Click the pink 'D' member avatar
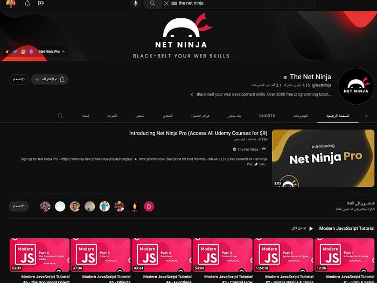 (149, 207)
